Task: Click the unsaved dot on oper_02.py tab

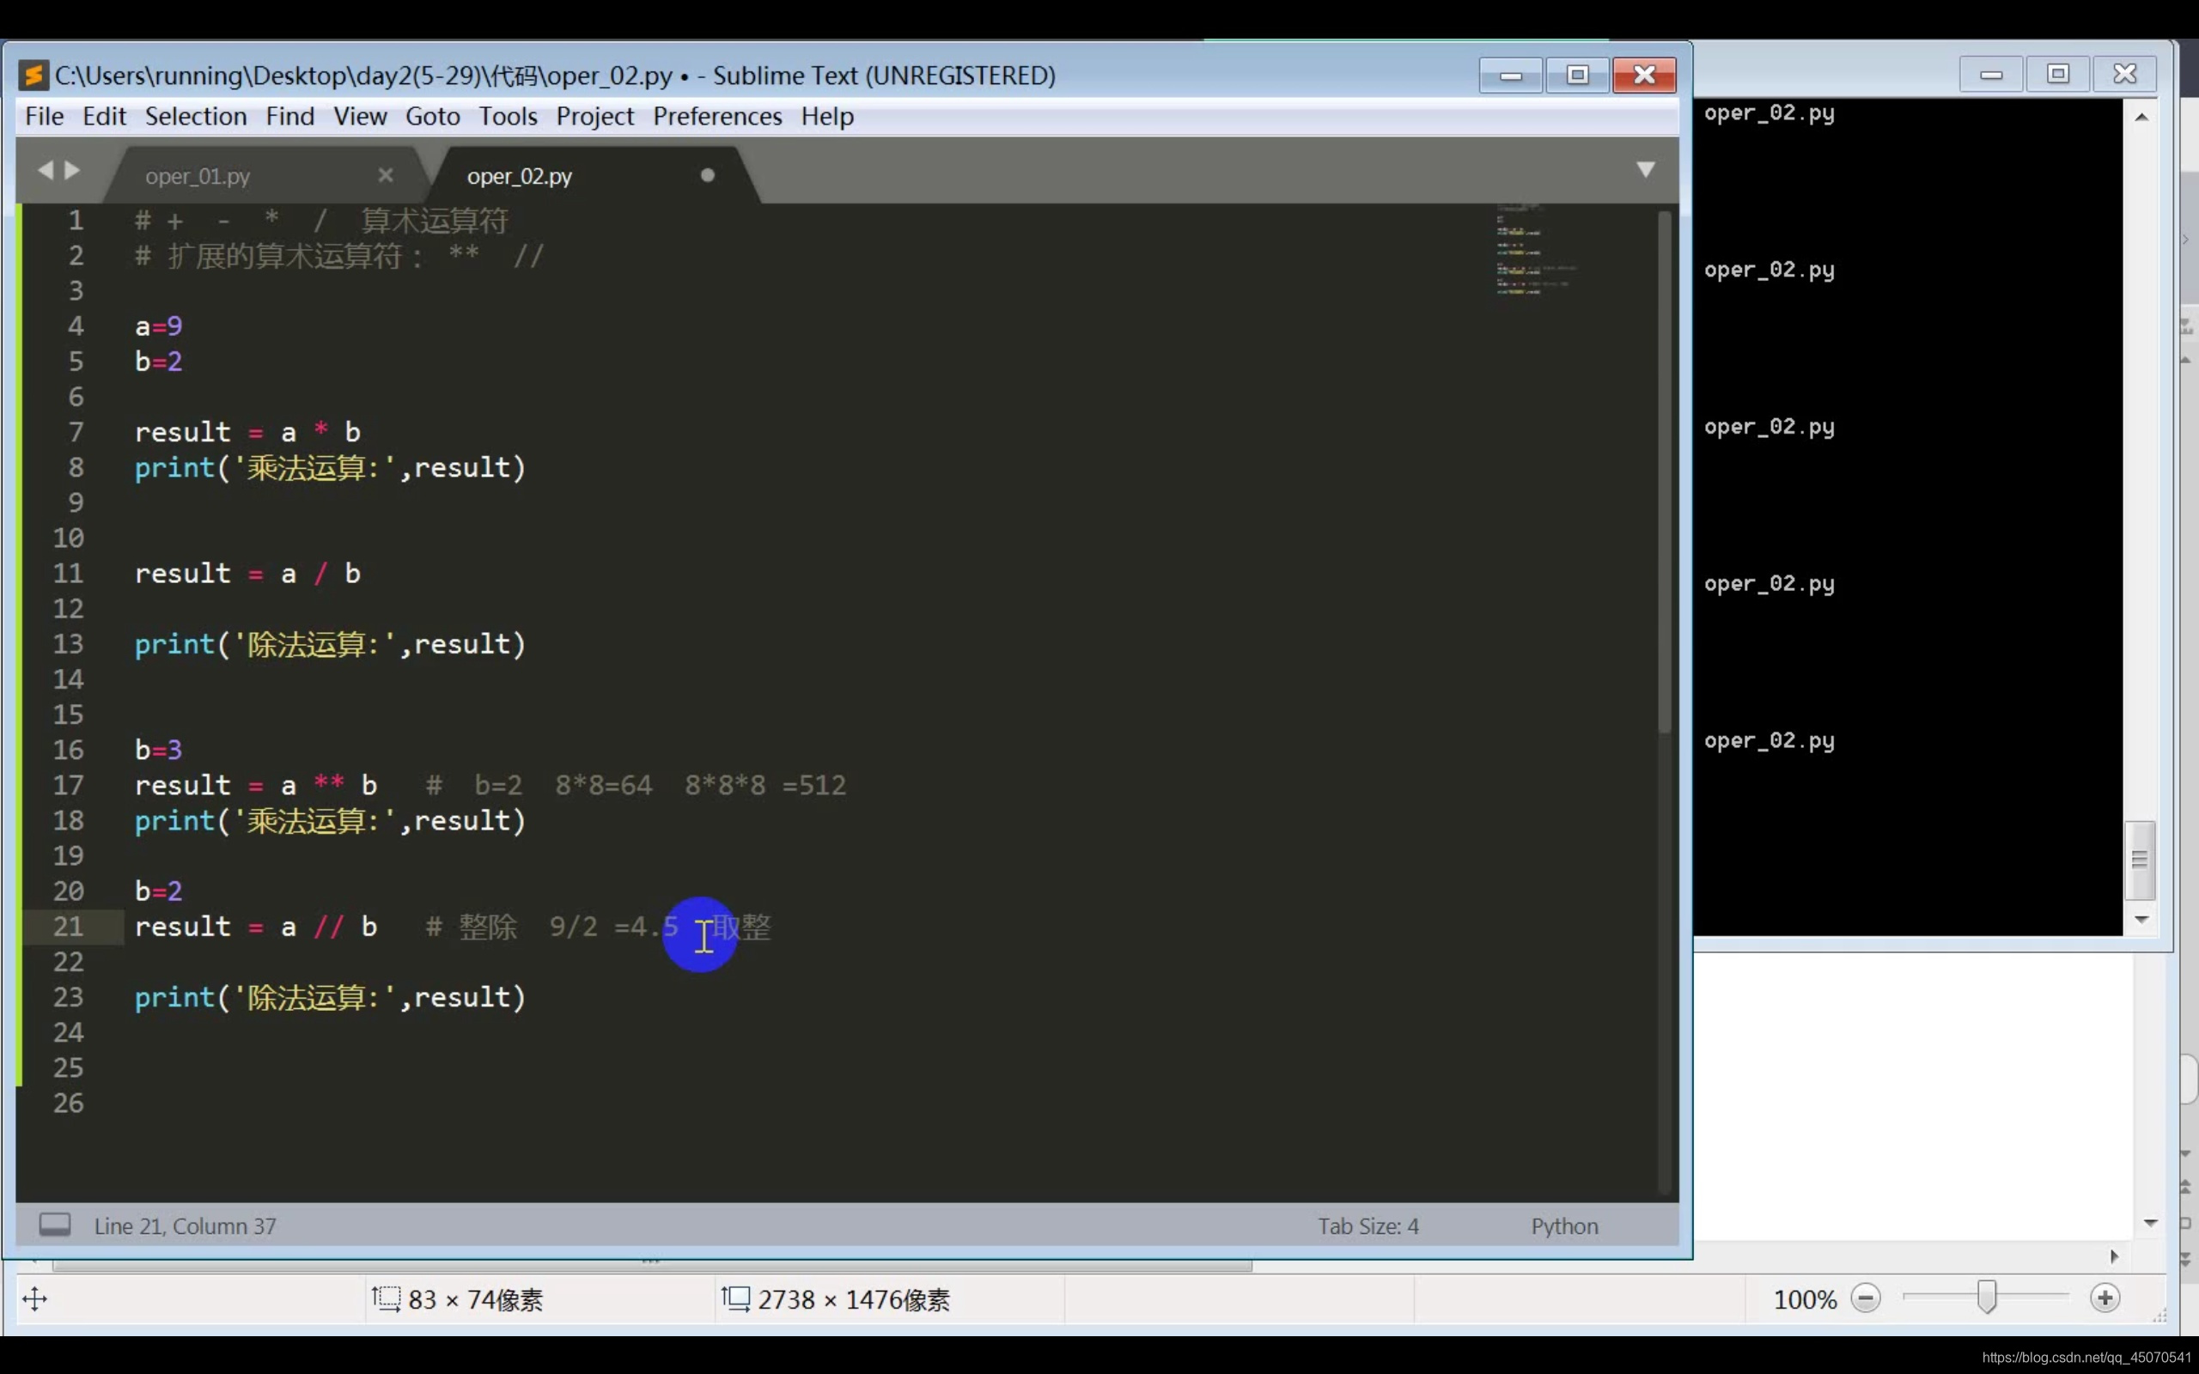Action: click(x=708, y=175)
